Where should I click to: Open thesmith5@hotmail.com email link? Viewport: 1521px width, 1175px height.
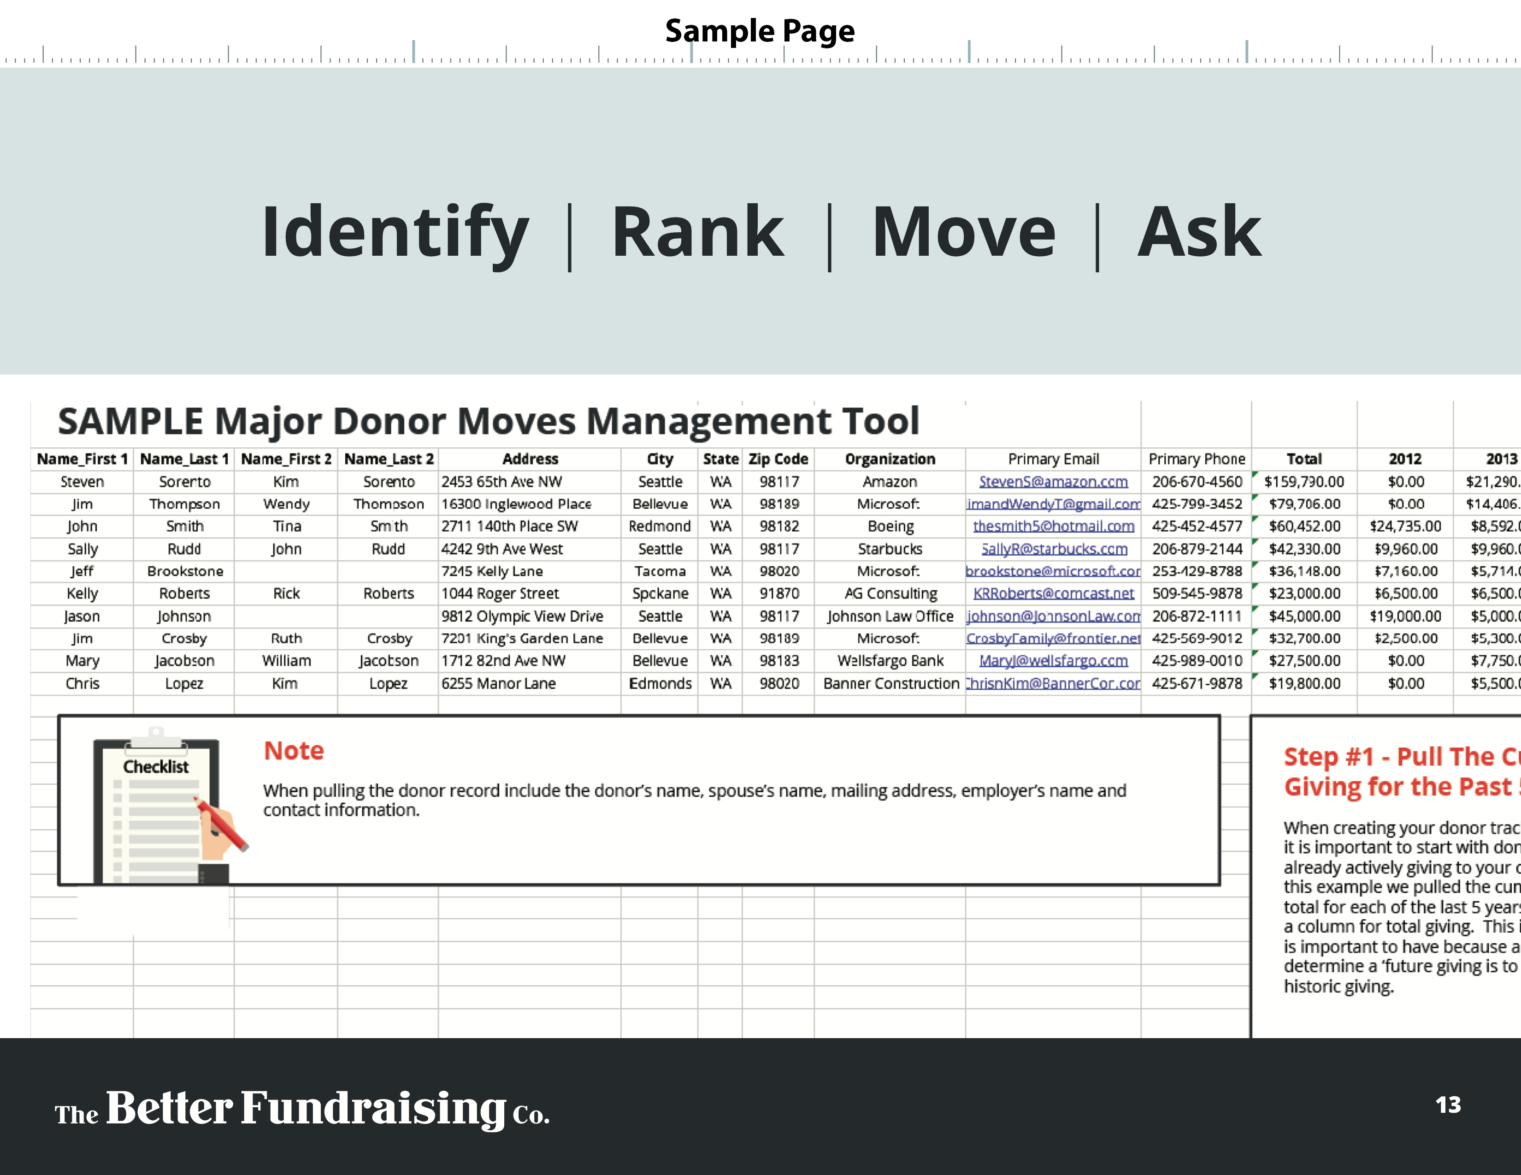tap(1053, 526)
